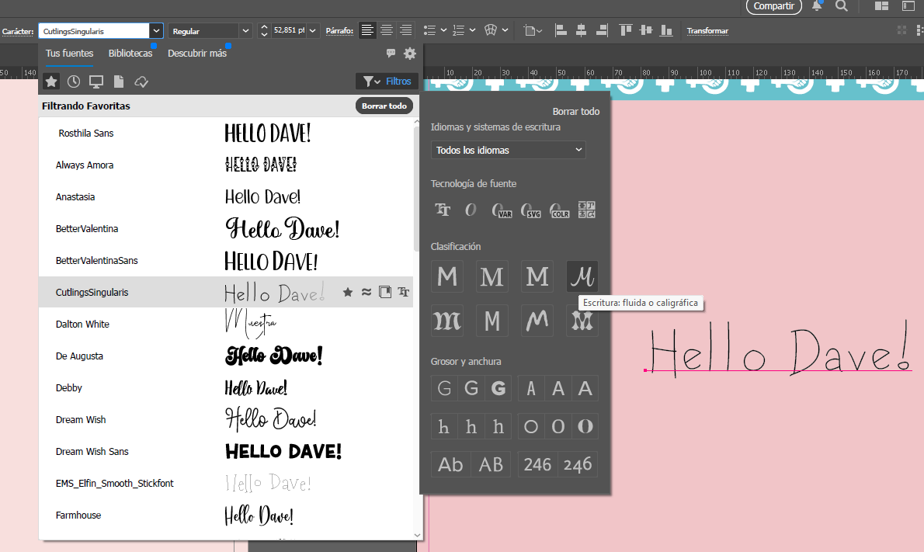Filter by favorite fonts star icon

[x=51, y=82]
